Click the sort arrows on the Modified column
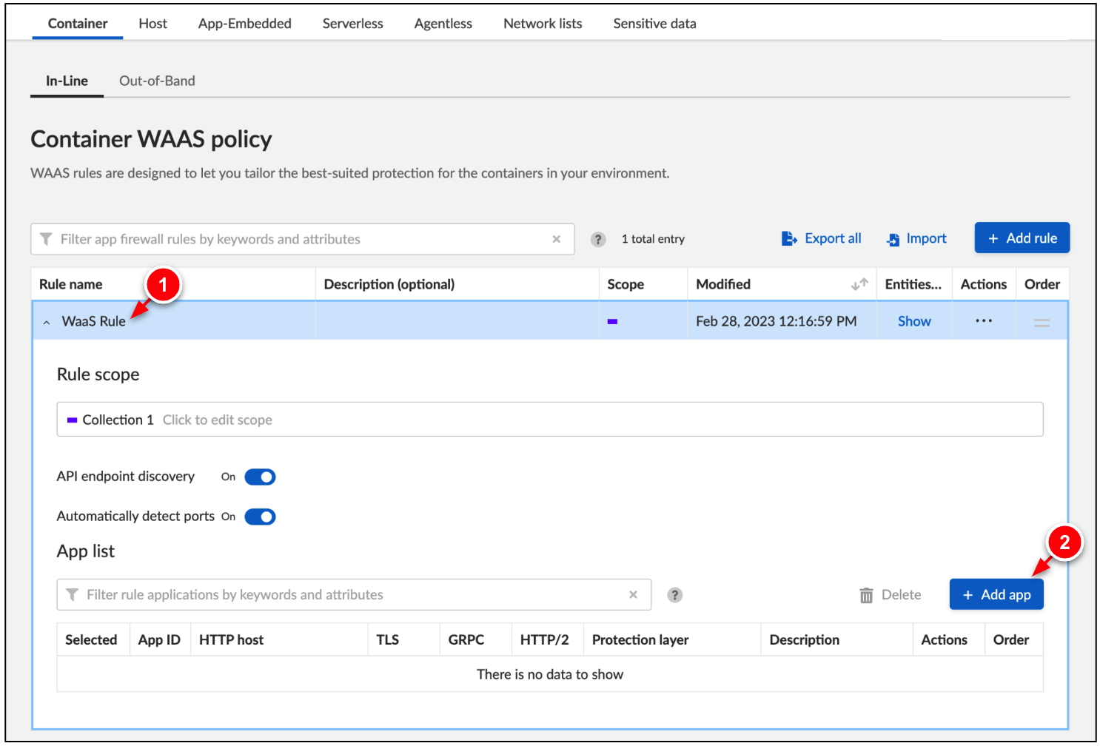 click(x=859, y=283)
